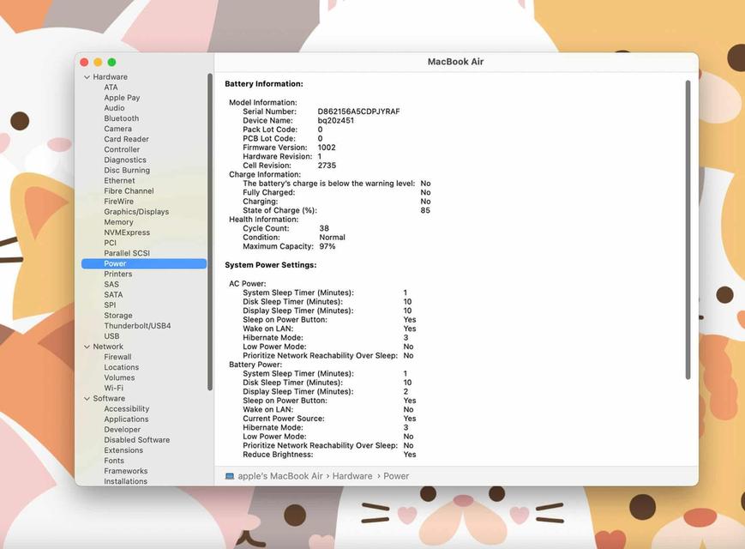Select Storage in the sidebar
745x549 pixels.
[118, 316]
